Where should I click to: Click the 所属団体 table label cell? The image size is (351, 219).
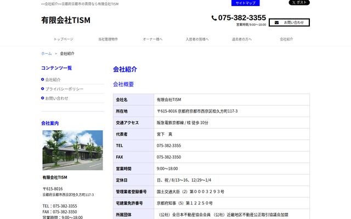[x=134, y=214]
